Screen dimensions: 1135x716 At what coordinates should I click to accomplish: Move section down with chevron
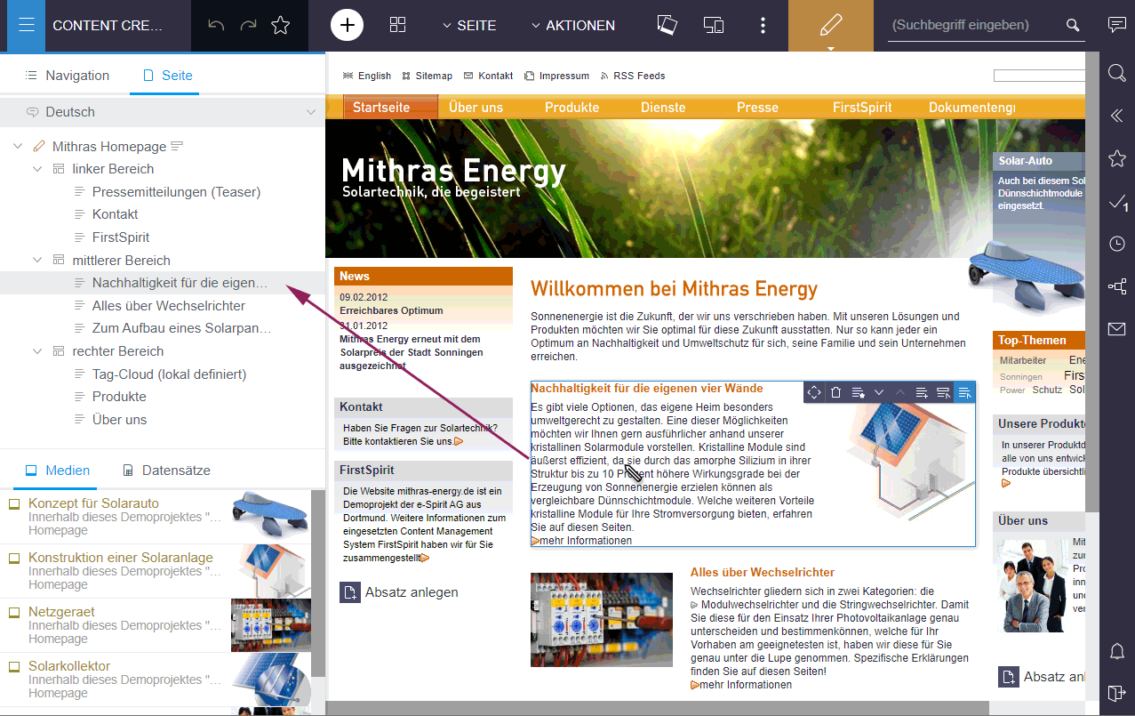tap(879, 392)
